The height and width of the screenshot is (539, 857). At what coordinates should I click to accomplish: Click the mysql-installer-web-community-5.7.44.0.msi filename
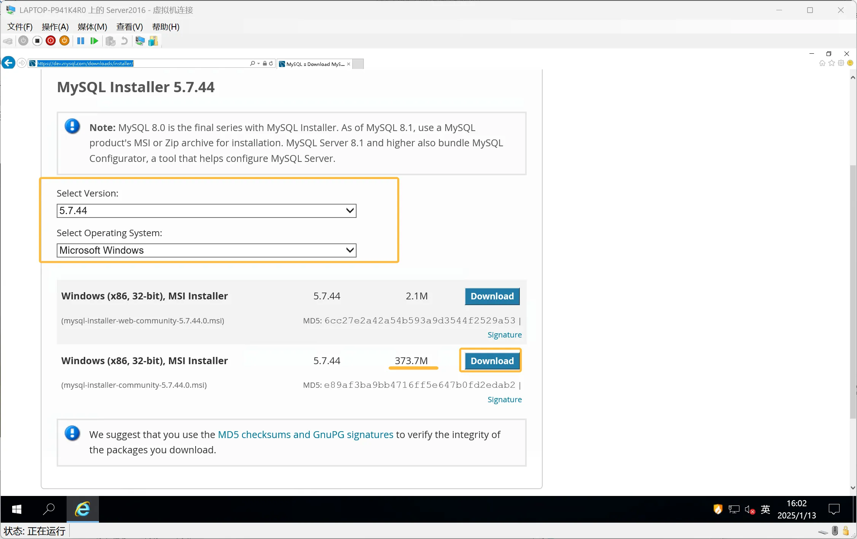pyautogui.click(x=143, y=321)
